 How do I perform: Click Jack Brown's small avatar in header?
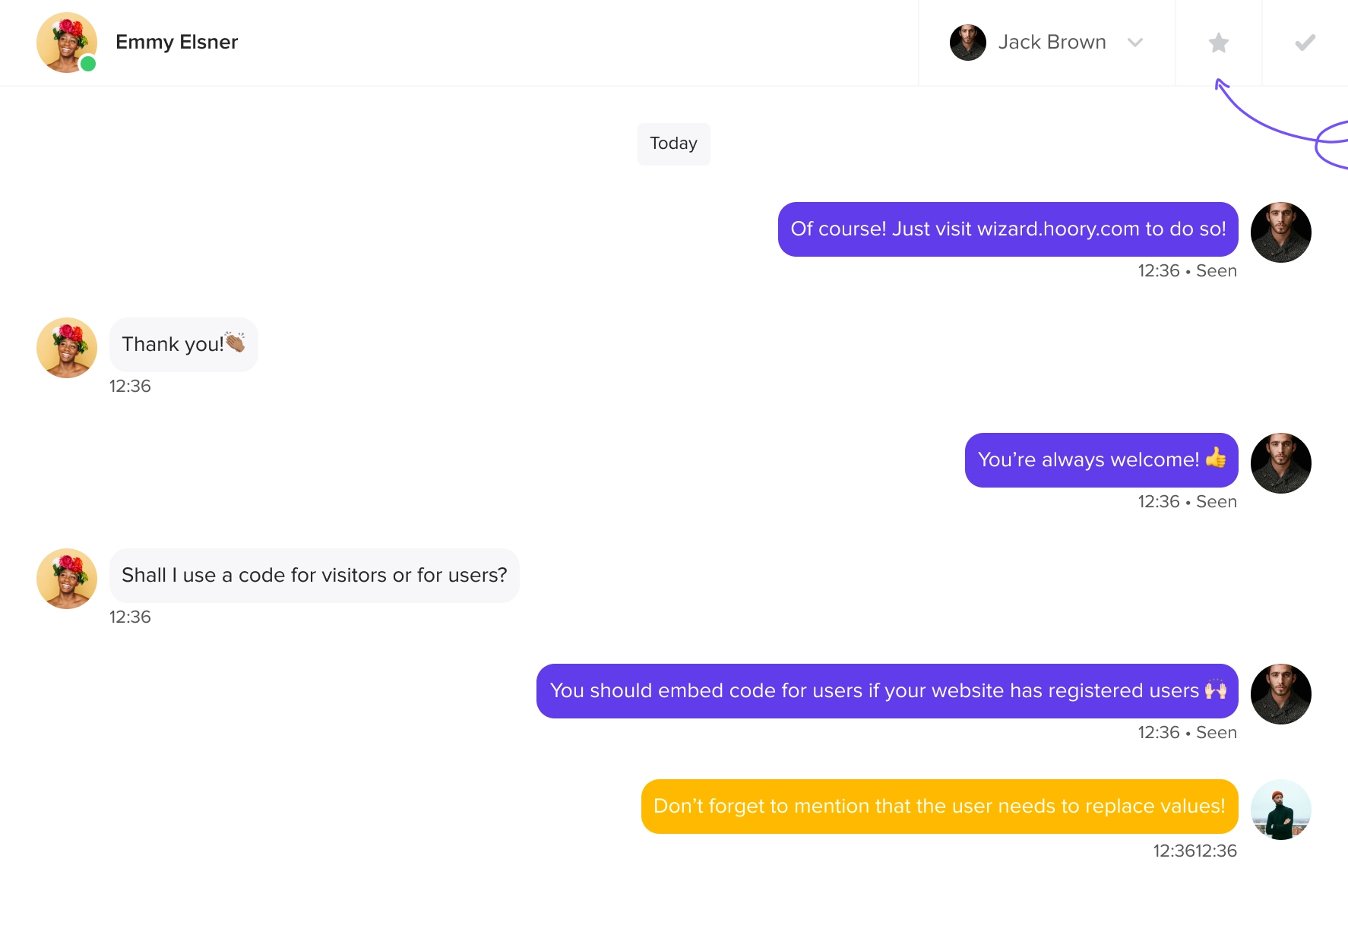click(967, 43)
